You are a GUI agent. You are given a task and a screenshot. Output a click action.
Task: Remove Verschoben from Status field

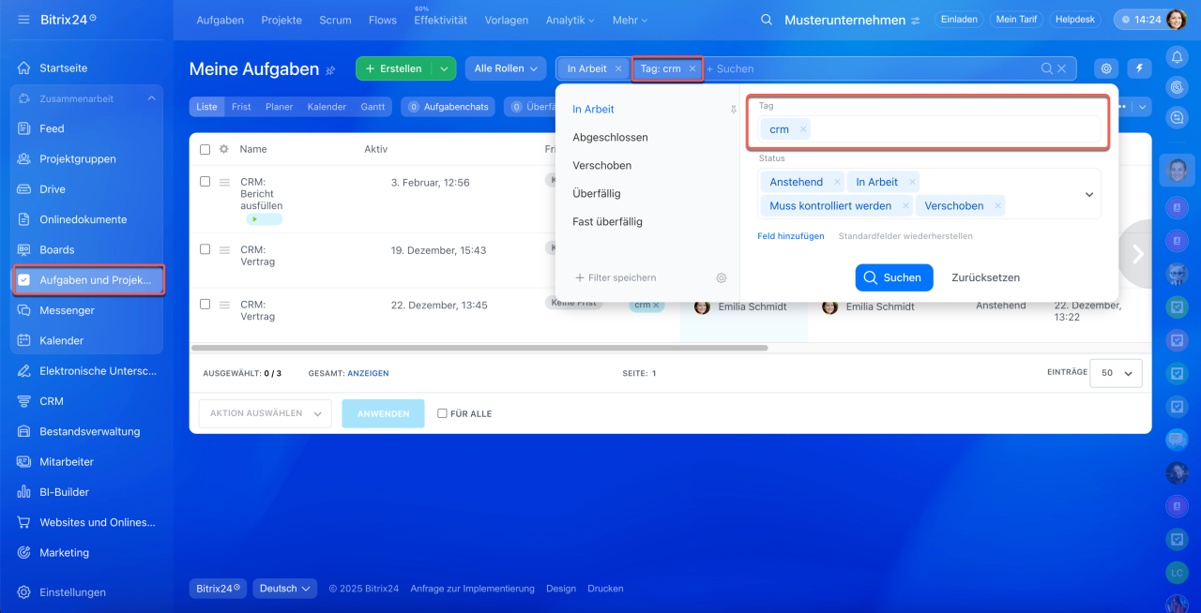coord(997,205)
